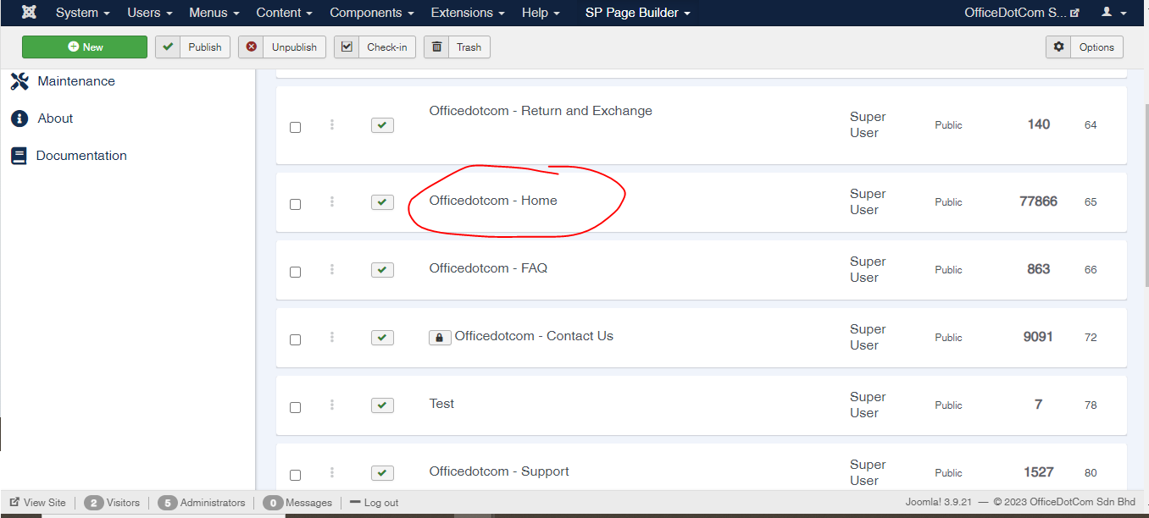The width and height of the screenshot is (1149, 518).
Task: Click the Documentation book icon
Action: click(19, 156)
